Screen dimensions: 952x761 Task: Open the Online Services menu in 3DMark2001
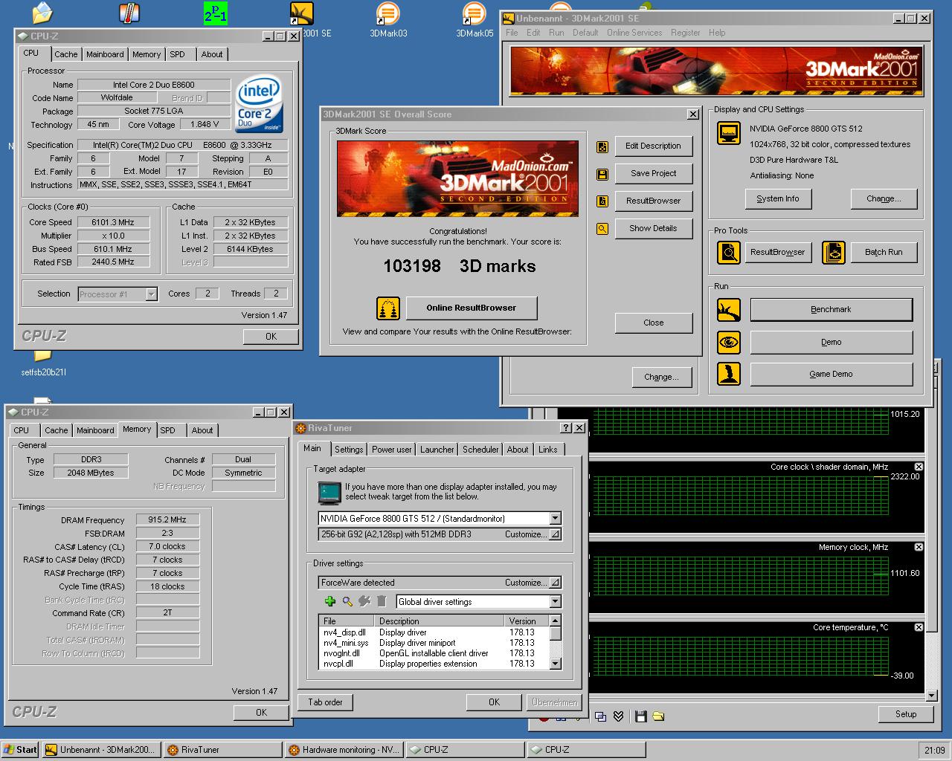tap(634, 33)
